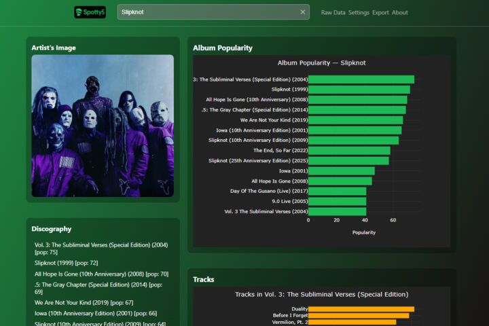Click the All Hope Is Gone 10th Anniversary bar
Screen dimensions: 489x326
pyautogui.click(x=358, y=100)
